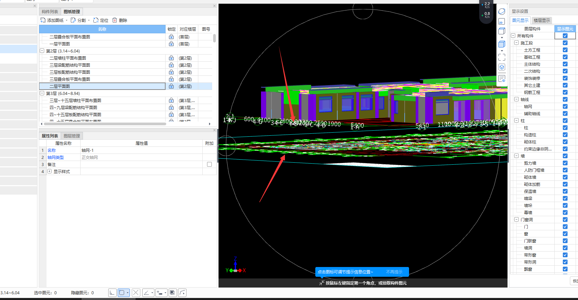
Task: Click the dashed full-screen frame icon
Action: (x=502, y=57)
